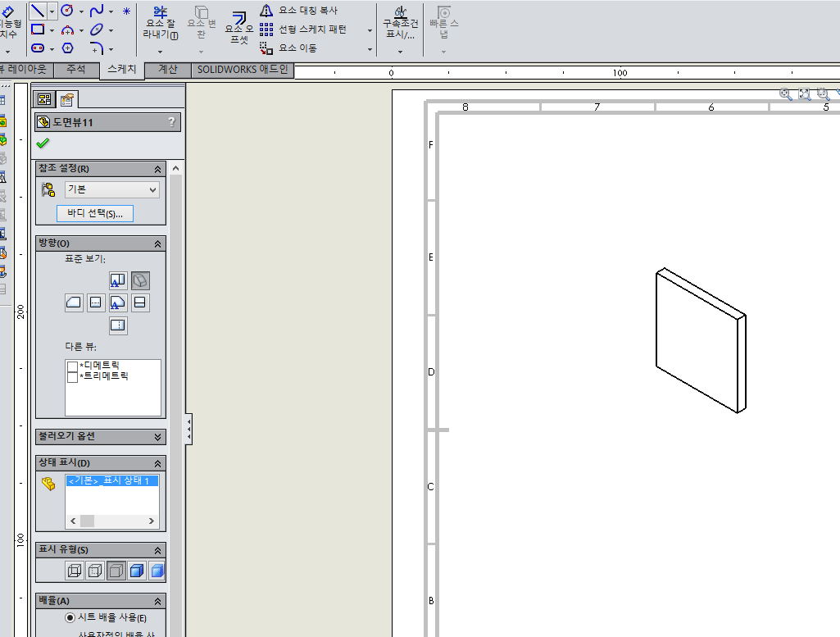Click panel collapse handle on divider
840x637 pixels.
(x=189, y=429)
